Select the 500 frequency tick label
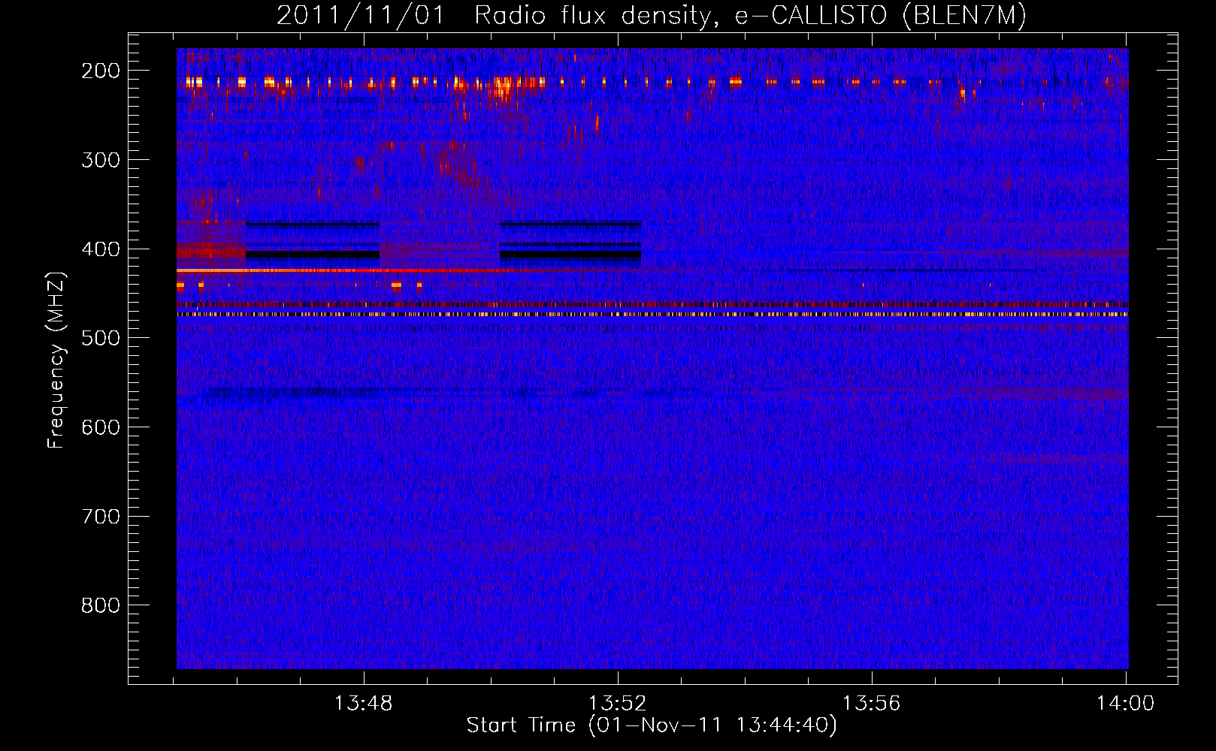Image resolution: width=1216 pixels, height=751 pixels. (x=101, y=338)
